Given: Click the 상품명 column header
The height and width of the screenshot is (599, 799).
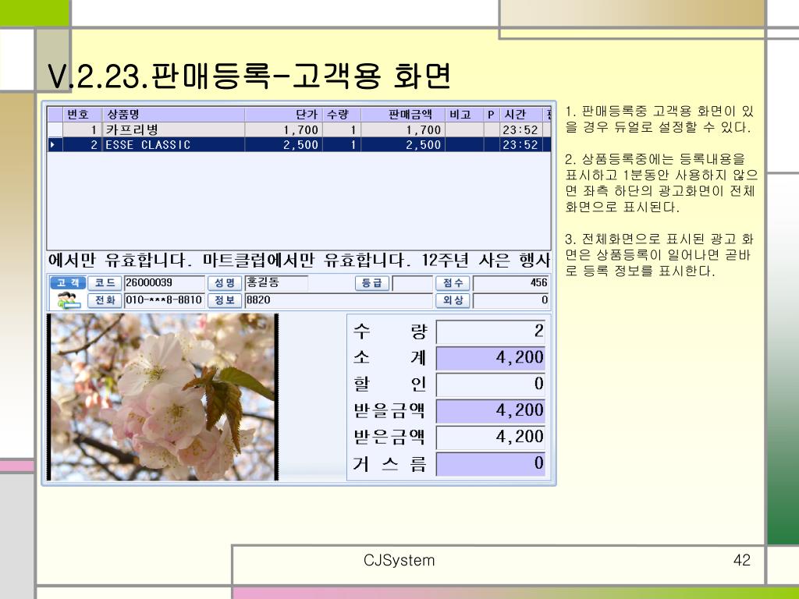Looking at the screenshot, I should pos(173,115).
